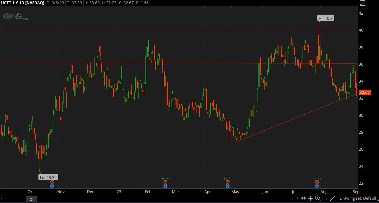Open the chart style icon in the top-right corner
This screenshot has height=203, width=379.
[362, 3]
